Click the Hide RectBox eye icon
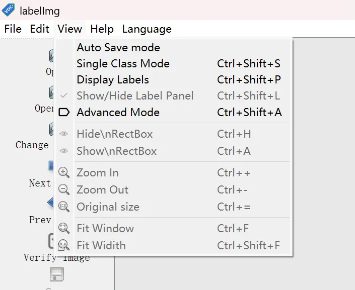The image size is (355, 290). point(64,134)
